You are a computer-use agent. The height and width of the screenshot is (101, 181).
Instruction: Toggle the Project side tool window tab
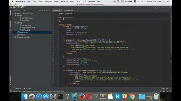click(x=10, y=14)
